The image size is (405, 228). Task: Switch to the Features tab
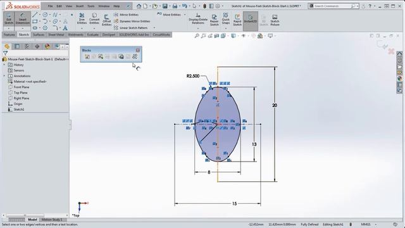9,35
